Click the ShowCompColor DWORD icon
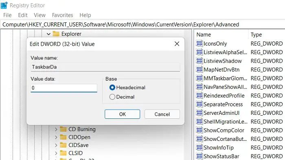The width and height of the screenshot is (285, 160). (x=199, y=130)
